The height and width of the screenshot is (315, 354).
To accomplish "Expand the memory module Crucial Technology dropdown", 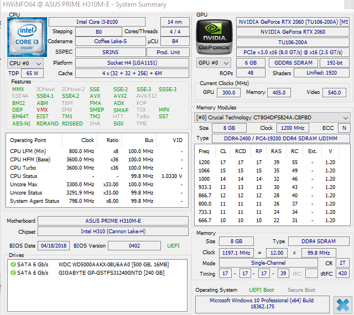I will coord(272,118).
